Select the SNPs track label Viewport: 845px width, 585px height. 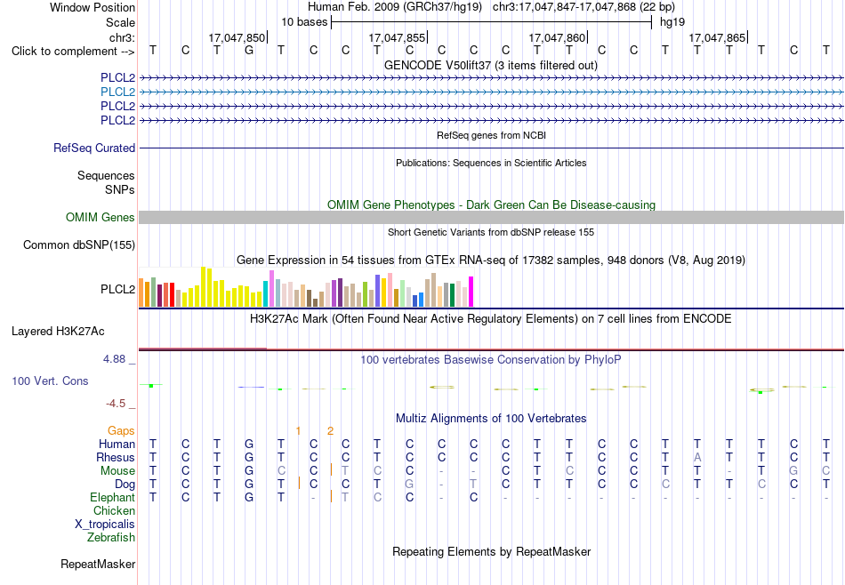(120, 189)
